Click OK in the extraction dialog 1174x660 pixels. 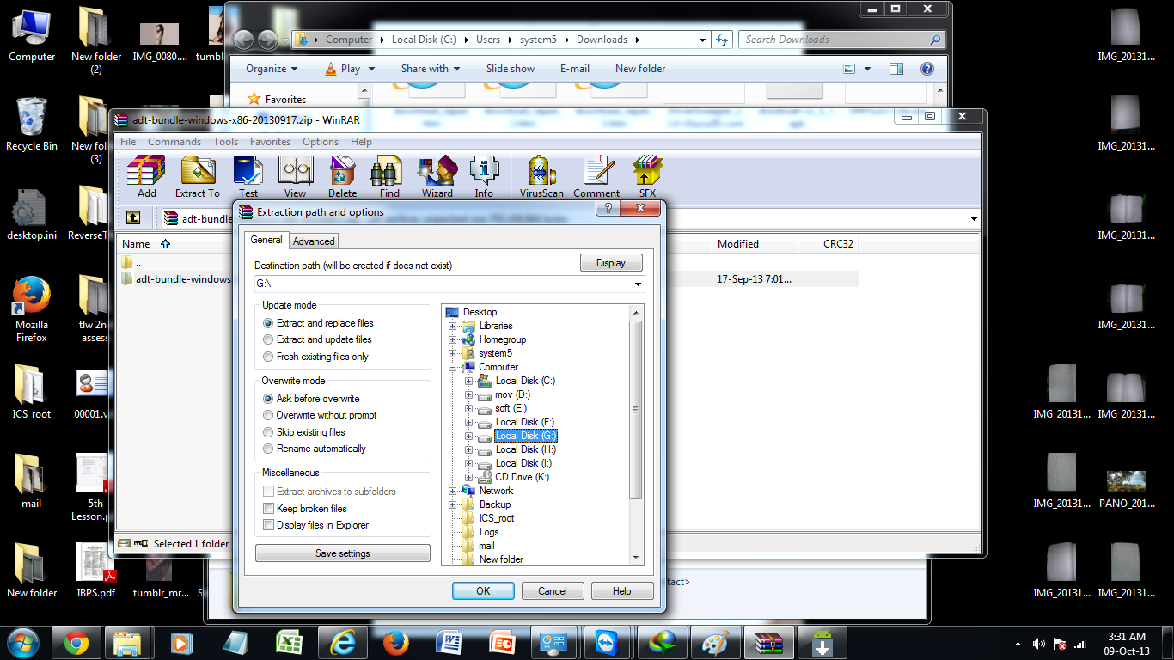[483, 591]
